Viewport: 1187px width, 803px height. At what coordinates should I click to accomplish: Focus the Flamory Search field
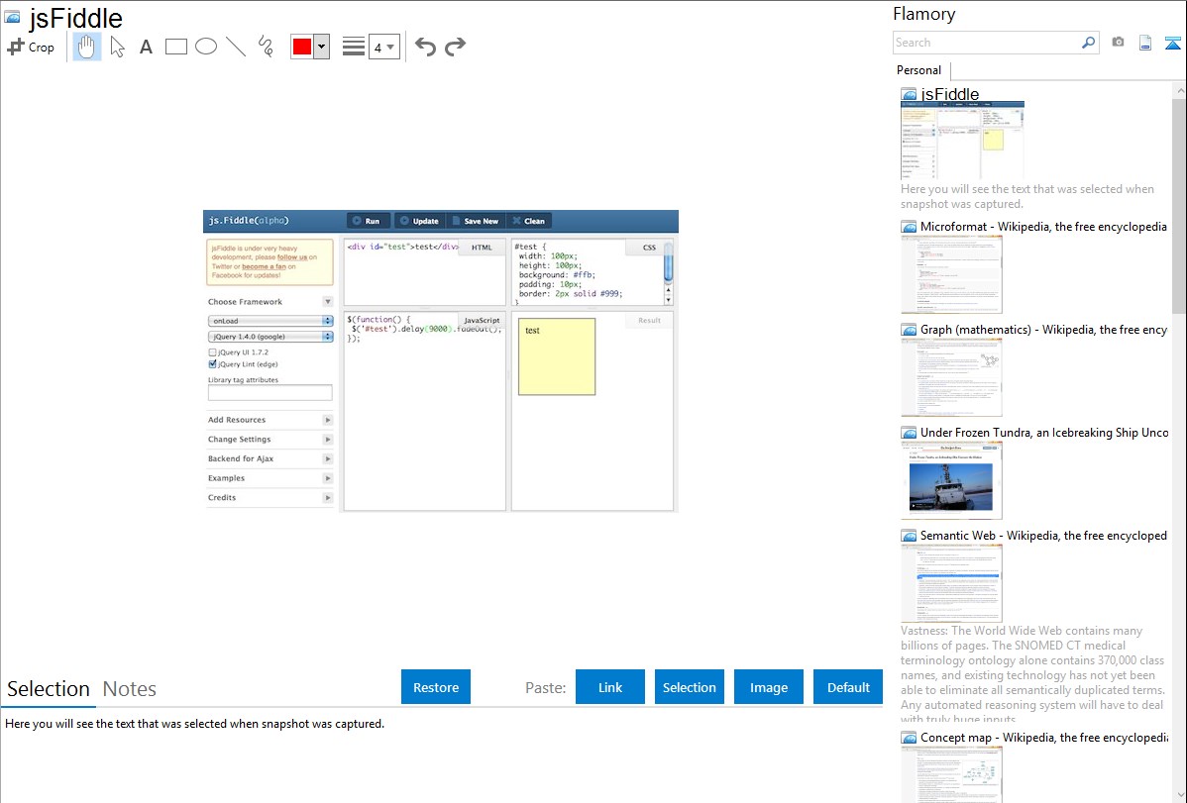click(987, 43)
